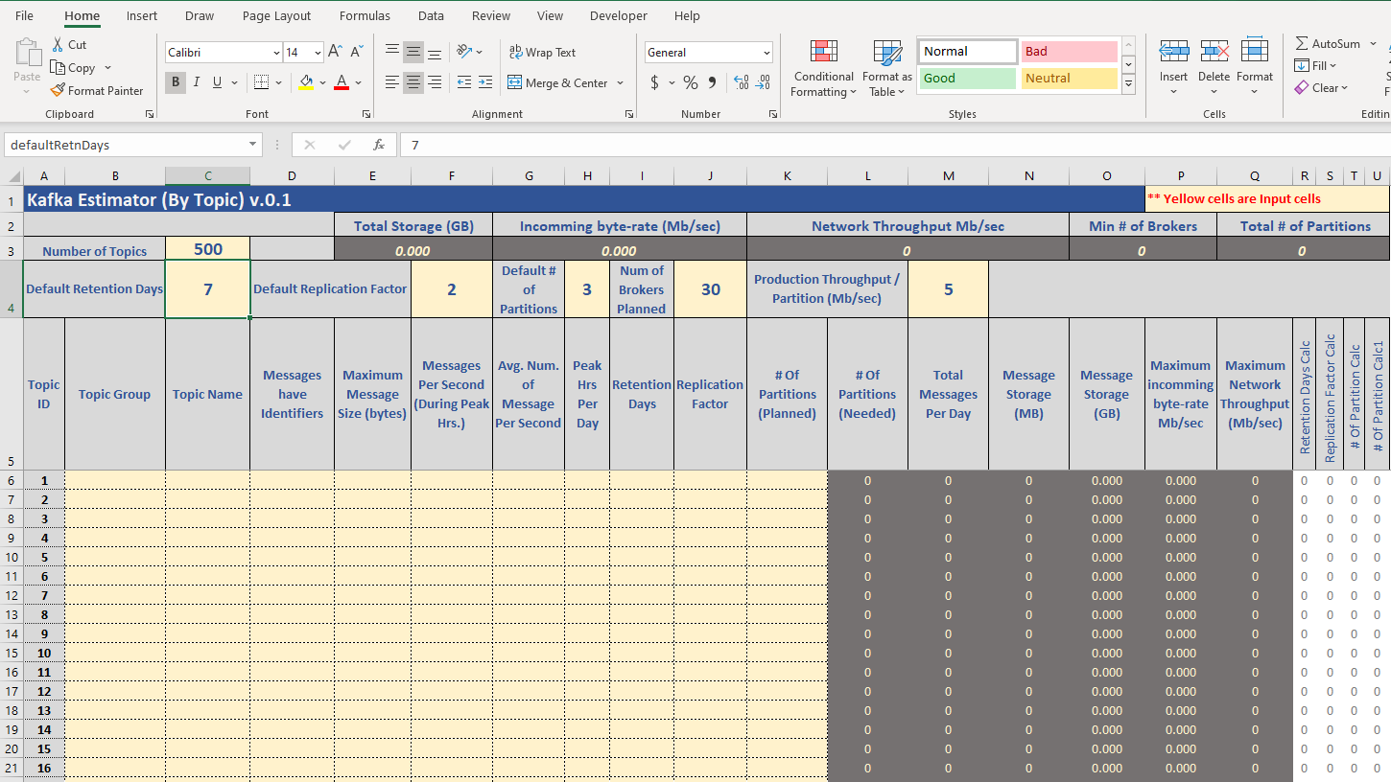Increase font size with the large A icon

pyautogui.click(x=335, y=52)
